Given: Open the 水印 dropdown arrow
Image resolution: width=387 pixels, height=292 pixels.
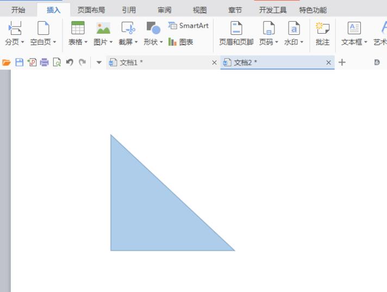Looking at the screenshot, I should [x=302, y=42].
